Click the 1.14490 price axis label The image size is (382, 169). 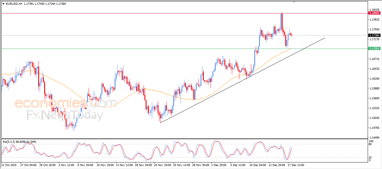[x=374, y=138]
